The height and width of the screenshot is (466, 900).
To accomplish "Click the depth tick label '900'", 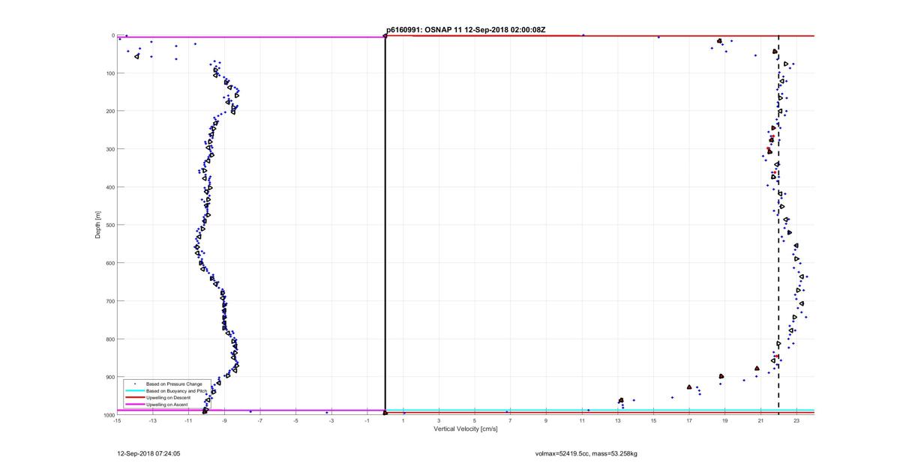I will pyautogui.click(x=109, y=377).
